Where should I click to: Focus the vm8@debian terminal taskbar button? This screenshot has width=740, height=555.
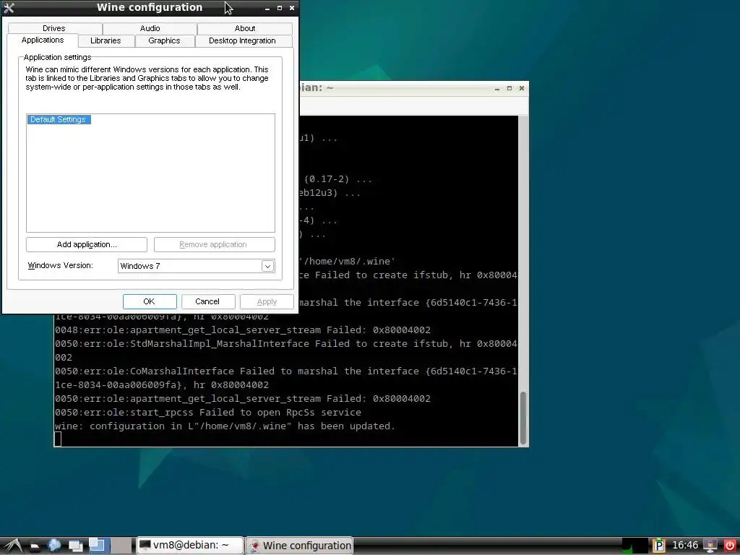190,546
